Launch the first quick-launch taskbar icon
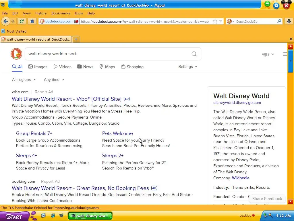Screen dimensions: 294x221 click(x=43, y=215)
